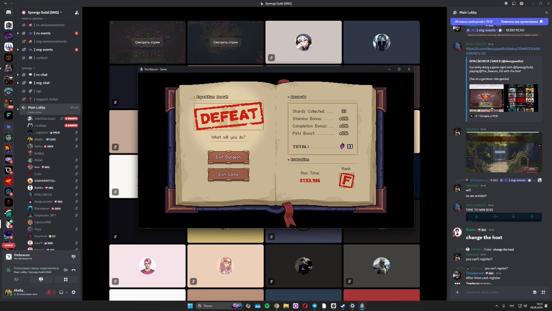
Task: Click right 'Смотреть стрим' watch stream button
Action: point(225,42)
